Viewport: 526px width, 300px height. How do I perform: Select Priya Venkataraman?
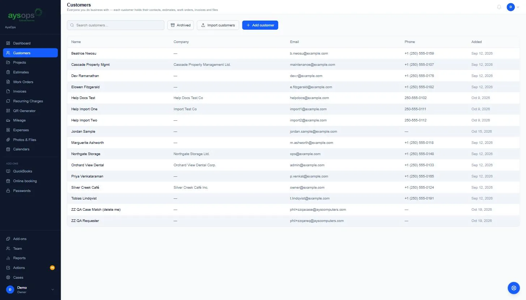(x=293, y=176)
